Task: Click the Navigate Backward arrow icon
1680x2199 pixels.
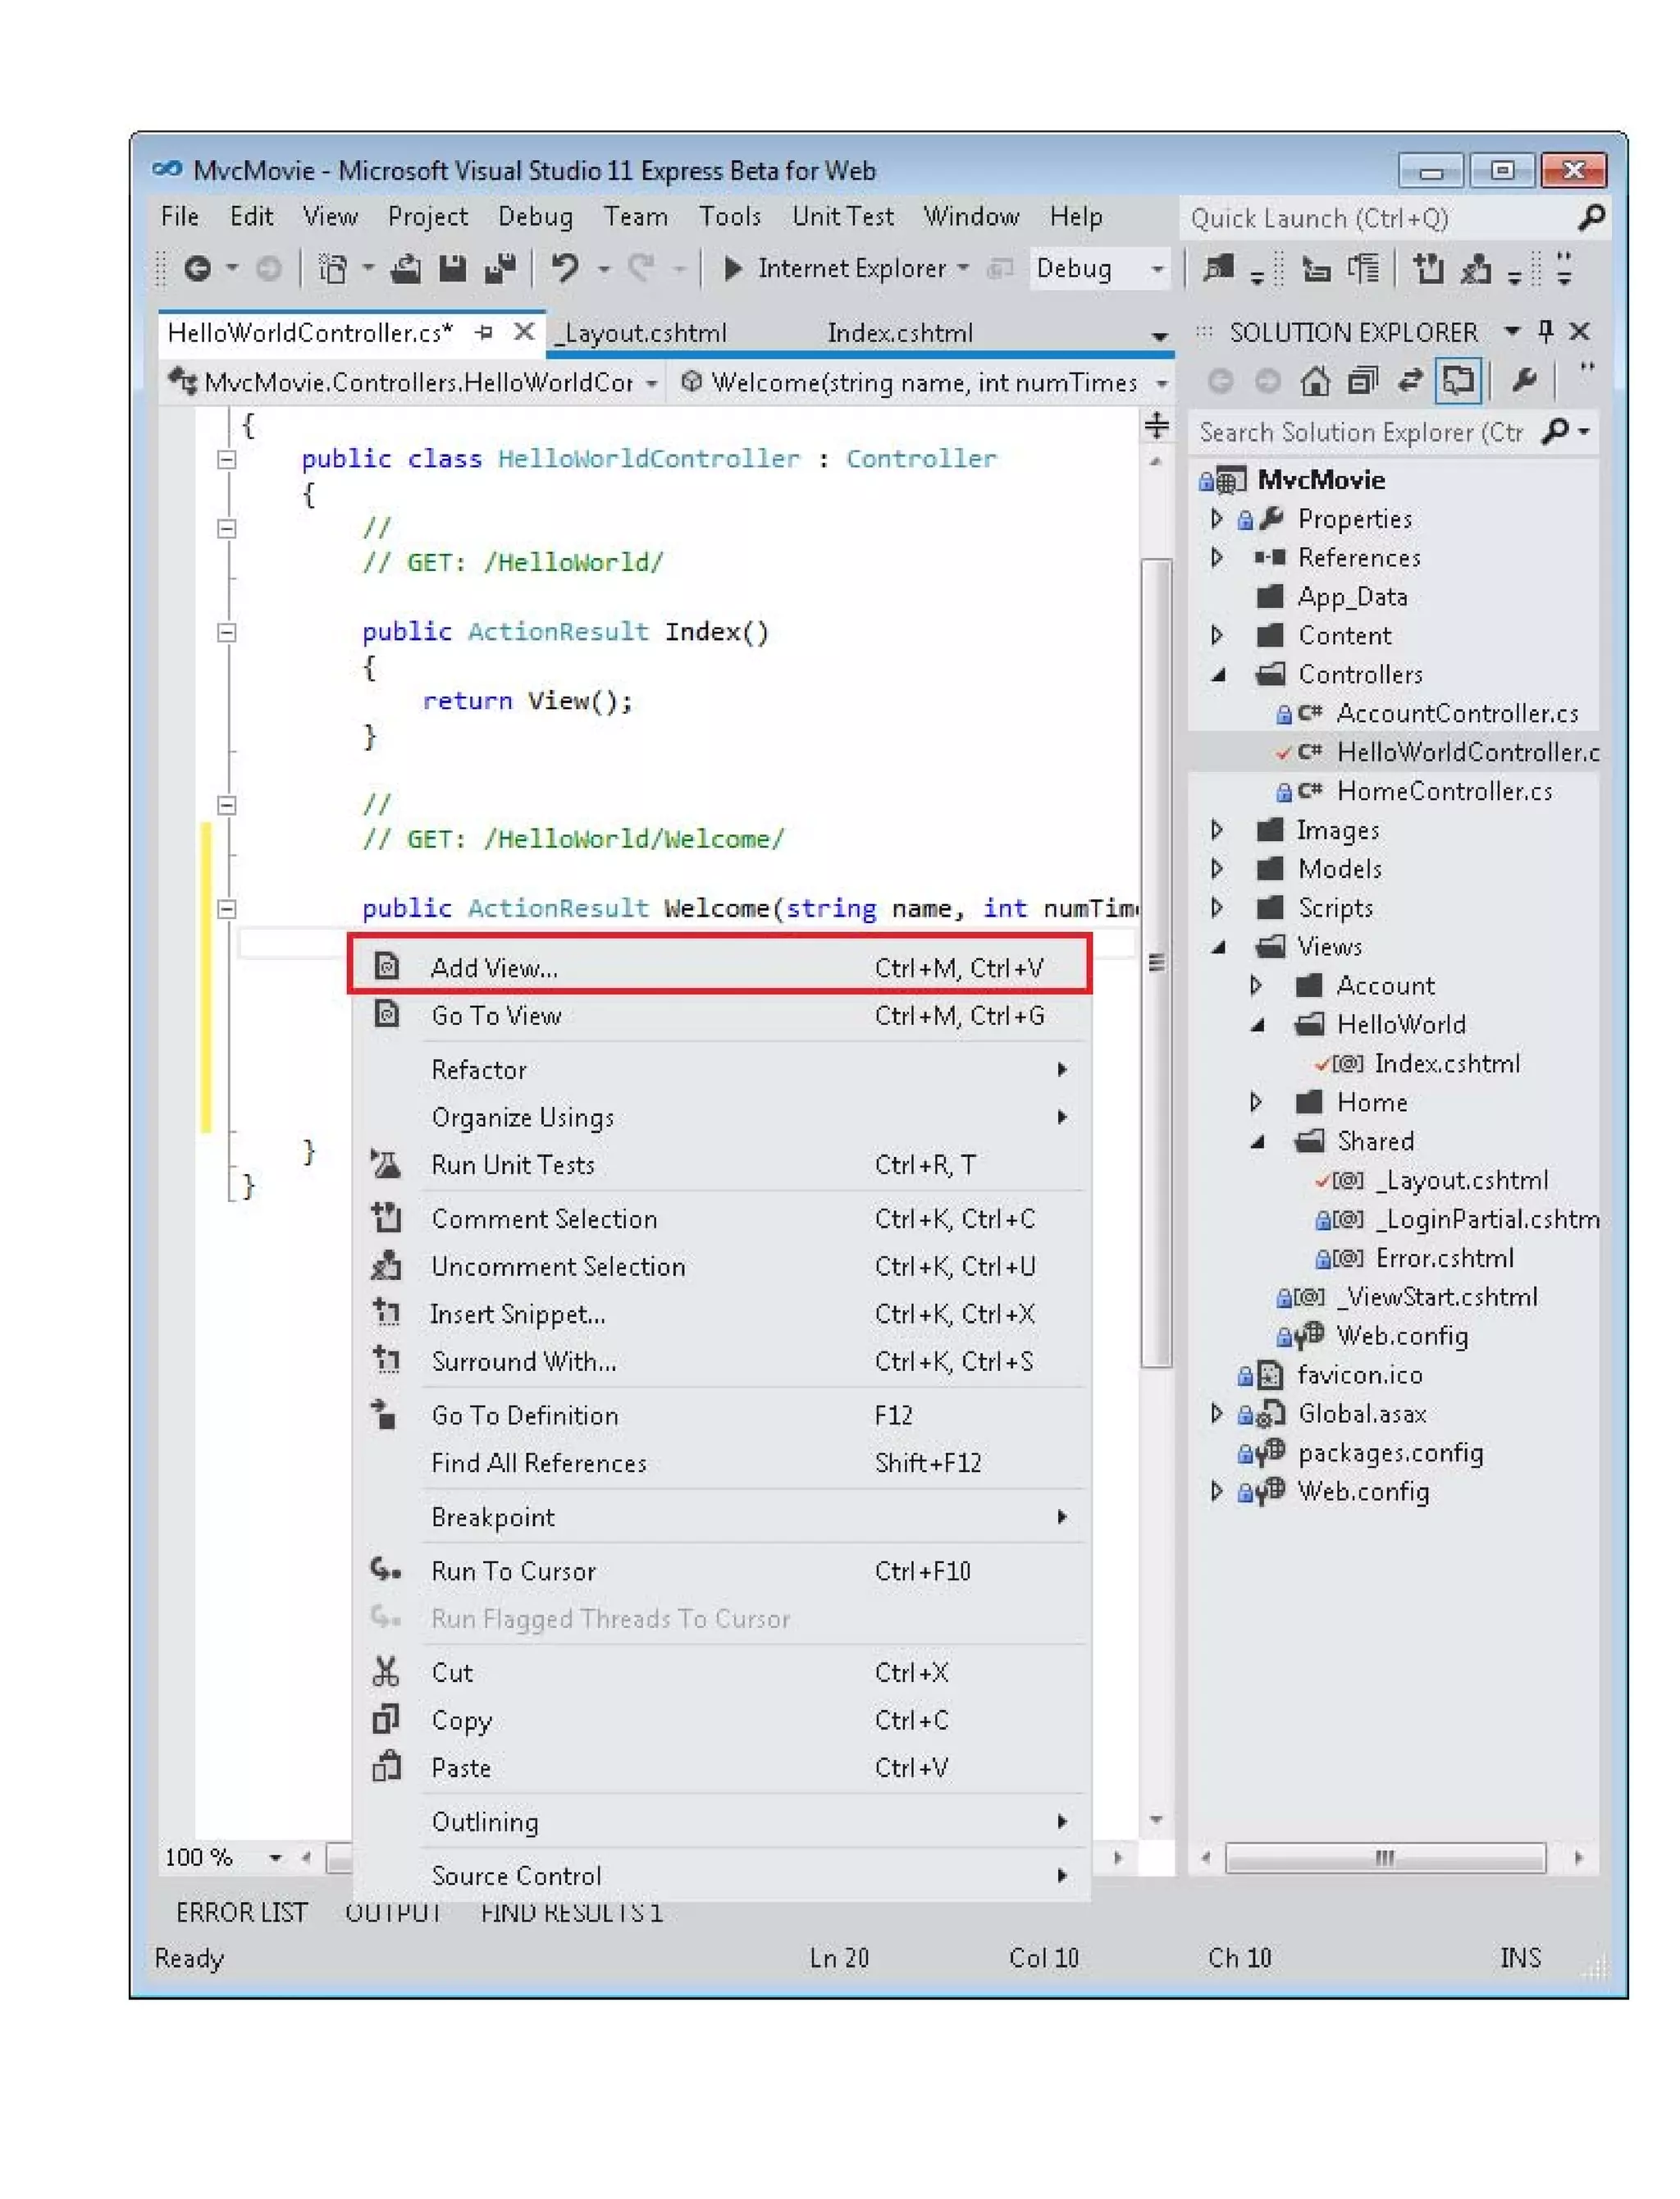Action: [198, 268]
